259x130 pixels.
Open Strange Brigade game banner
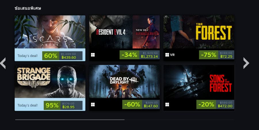pos(50,81)
